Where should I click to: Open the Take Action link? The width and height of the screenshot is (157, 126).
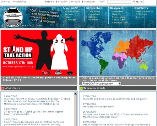[94, 12]
